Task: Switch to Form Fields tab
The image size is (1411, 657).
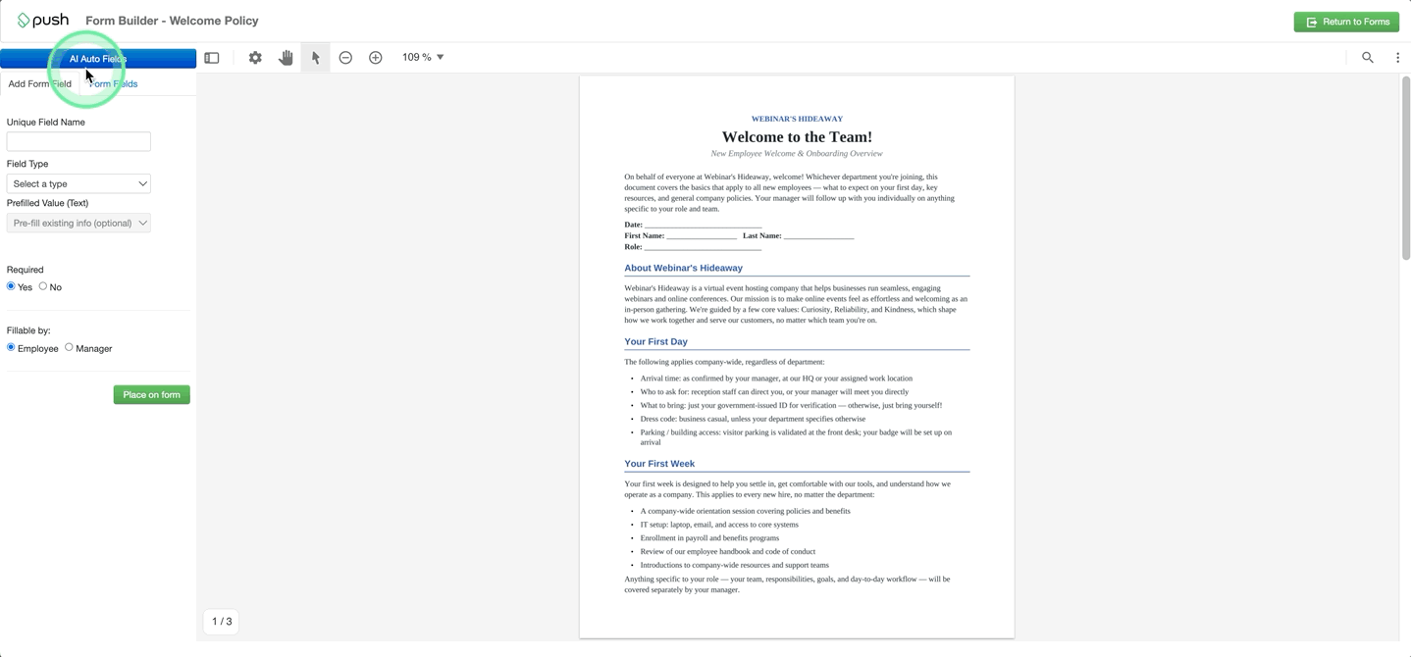Action: [114, 83]
